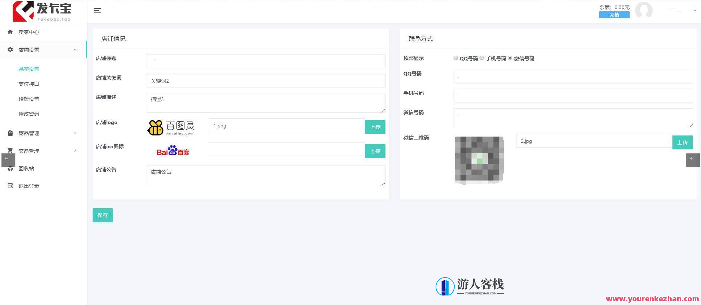Focus the 店铺关键词 input field
The image size is (701, 305).
point(266,81)
